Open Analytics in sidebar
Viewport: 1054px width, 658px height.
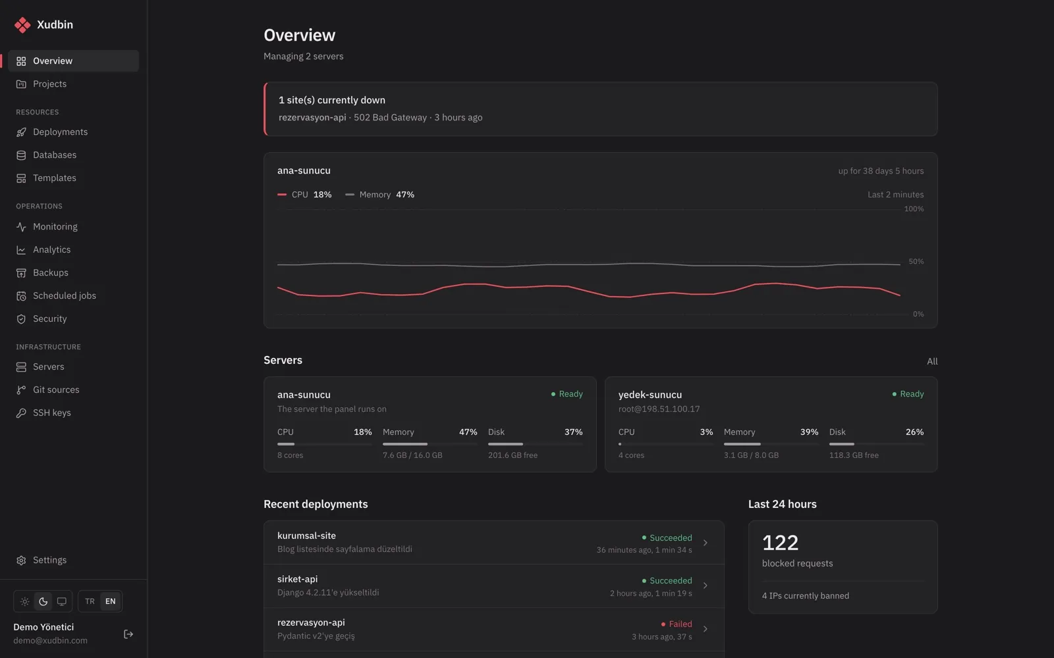[x=74, y=250]
